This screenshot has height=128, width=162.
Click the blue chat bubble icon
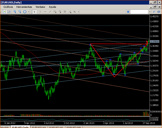pos(159,12)
